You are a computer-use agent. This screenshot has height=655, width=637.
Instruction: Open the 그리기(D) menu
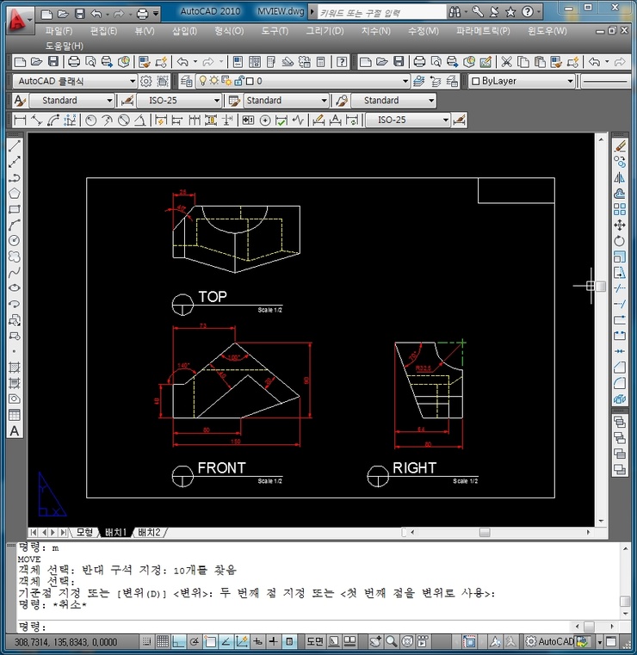click(x=325, y=30)
